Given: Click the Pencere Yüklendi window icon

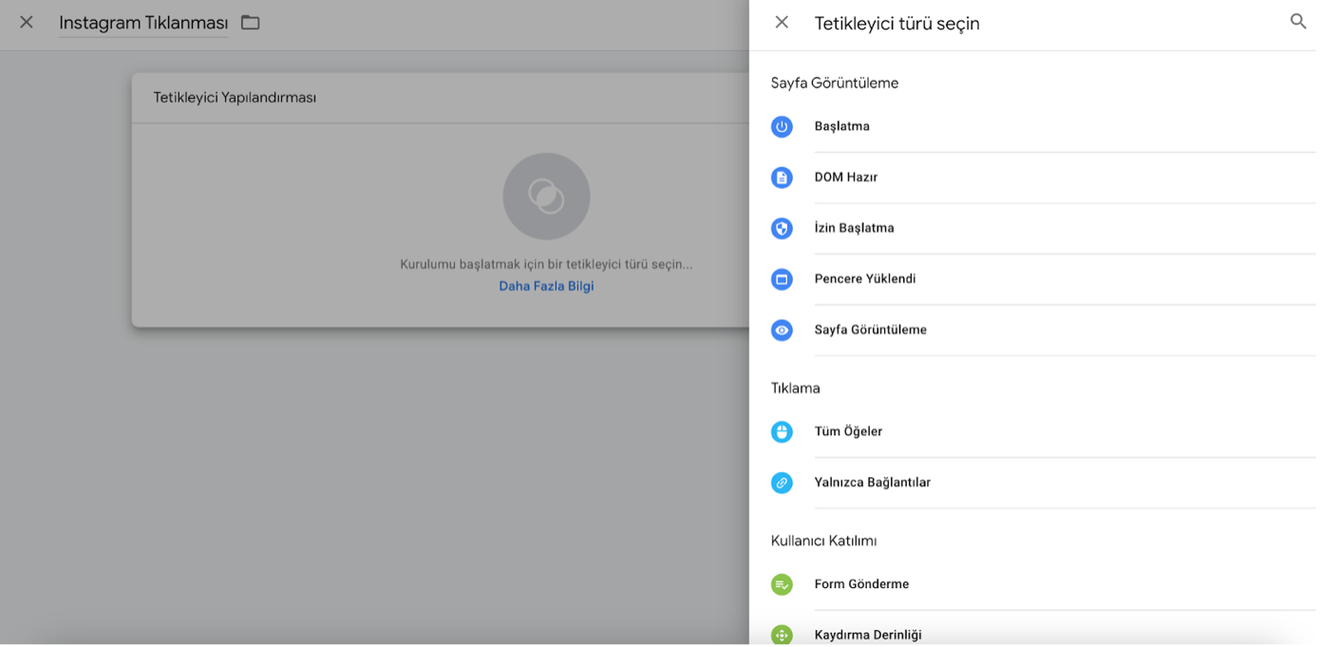Looking at the screenshot, I should click(782, 279).
